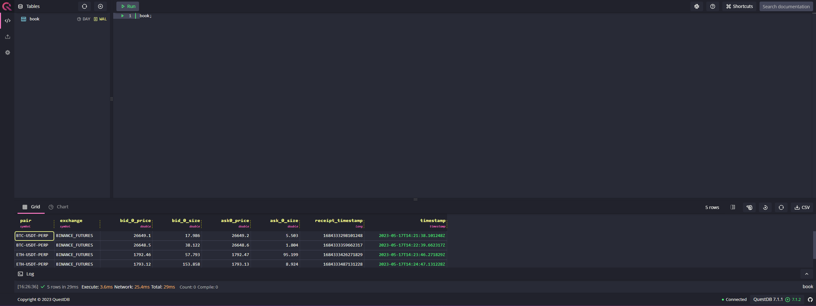Click the DAY partition indicator for book
The image size is (816, 306).
(x=83, y=19)
